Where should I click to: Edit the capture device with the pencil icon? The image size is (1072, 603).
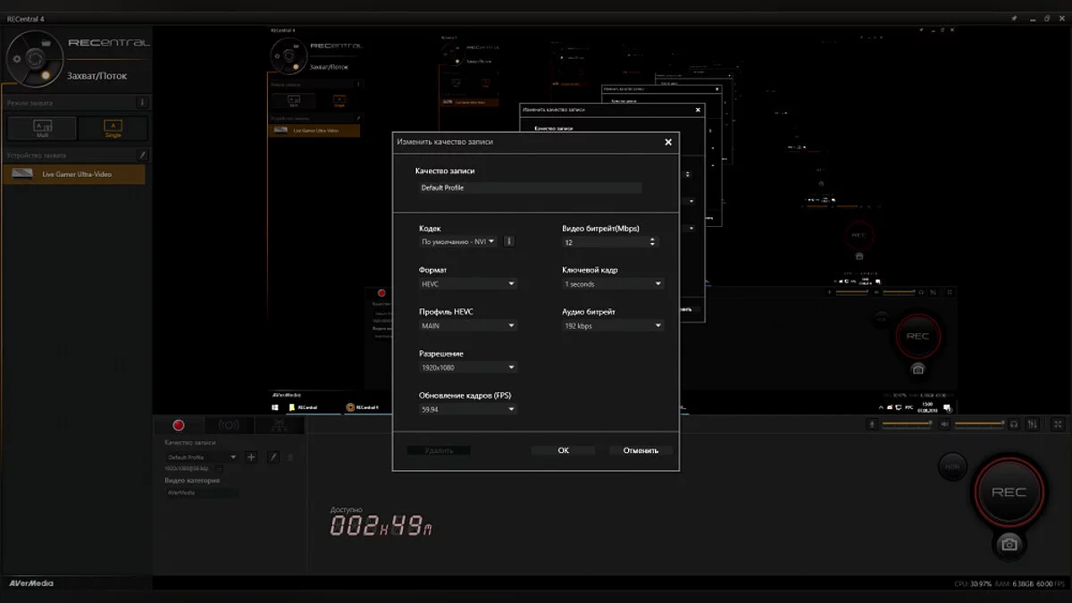pos(141,155)
